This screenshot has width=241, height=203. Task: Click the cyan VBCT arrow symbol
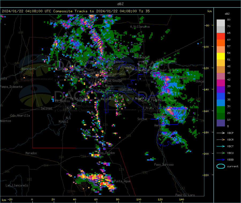click(221, 146)
